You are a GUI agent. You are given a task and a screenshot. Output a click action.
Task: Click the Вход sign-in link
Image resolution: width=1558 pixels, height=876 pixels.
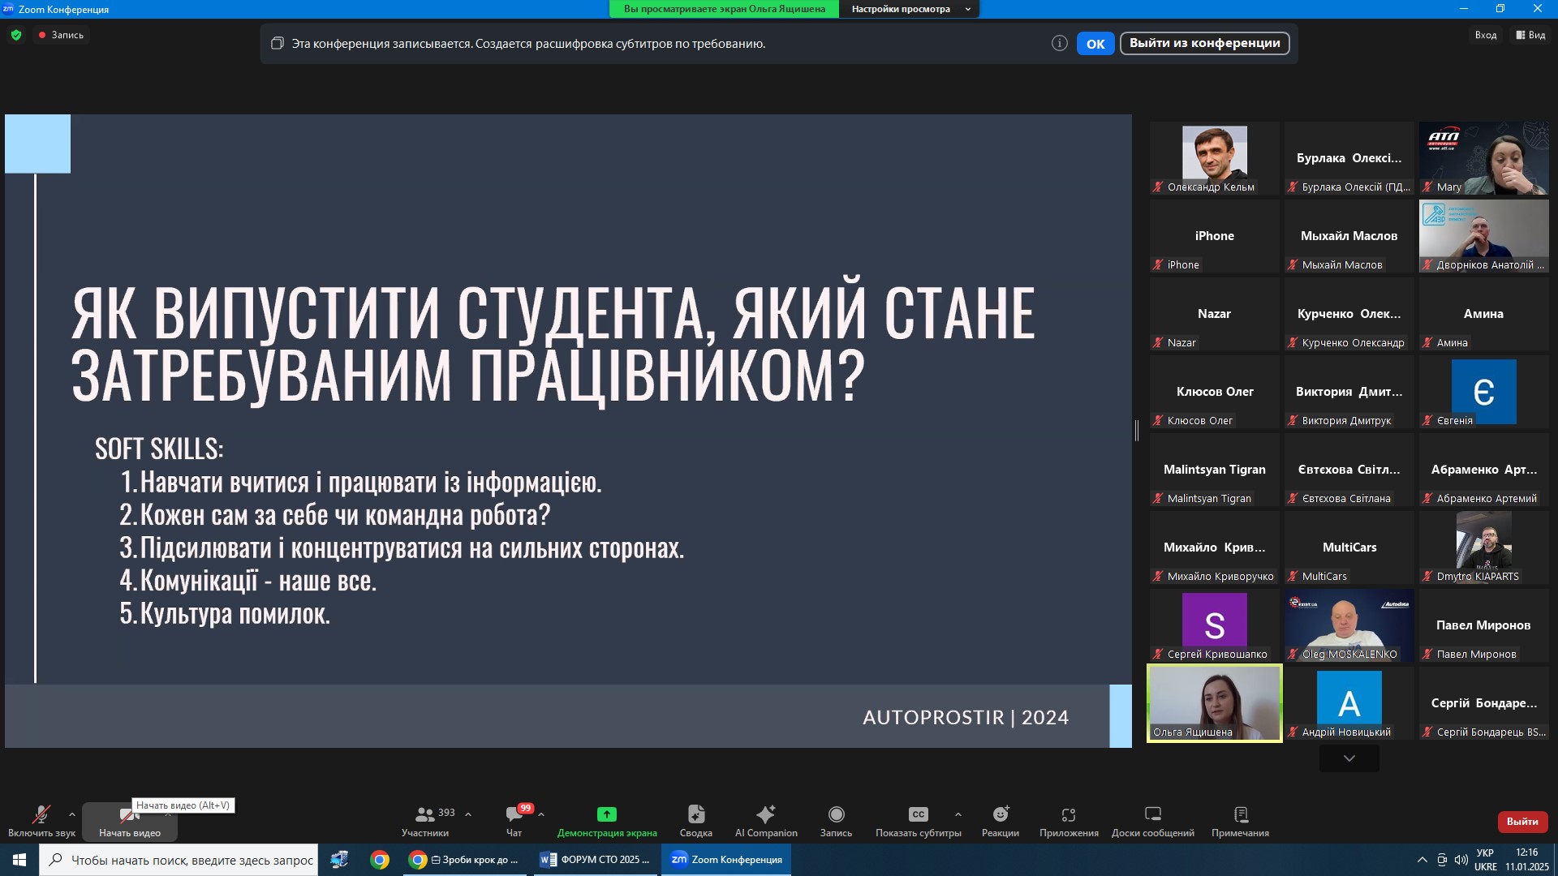(x=1485, y=35)
